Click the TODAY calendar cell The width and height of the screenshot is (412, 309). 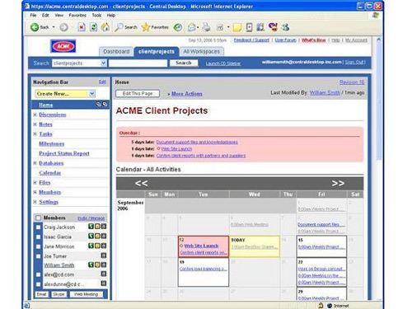255,246
